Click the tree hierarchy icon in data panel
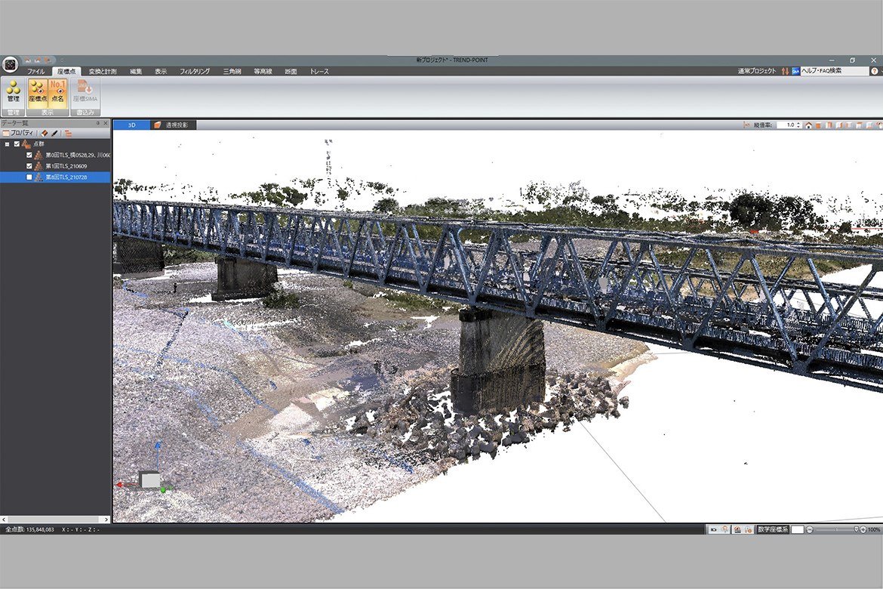 coord(67,133)
